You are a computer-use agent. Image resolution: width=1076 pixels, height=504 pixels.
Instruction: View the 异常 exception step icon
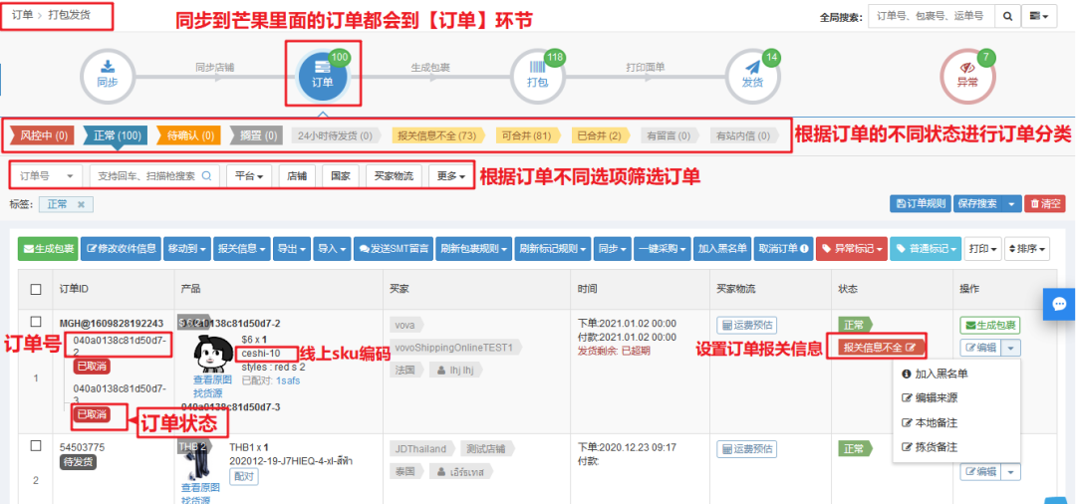(966, 75)
